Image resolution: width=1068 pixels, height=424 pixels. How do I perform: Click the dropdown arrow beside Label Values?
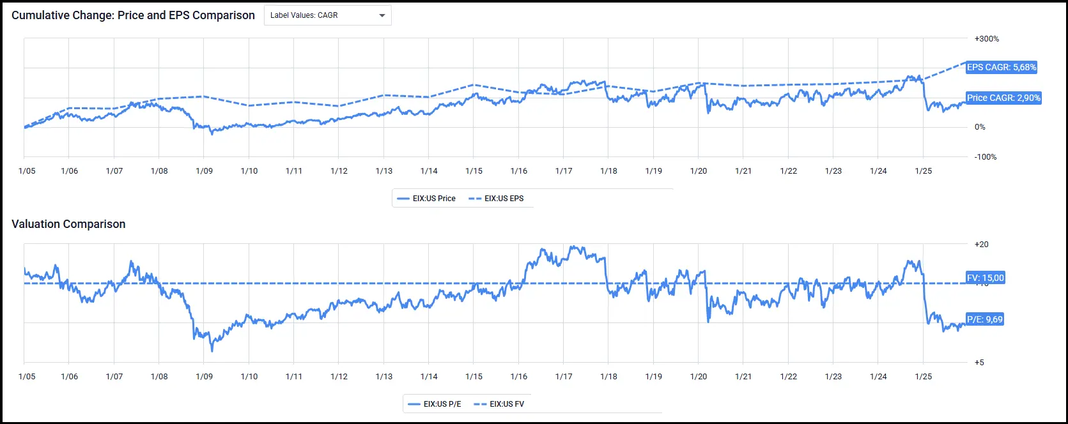[x=382, y=15]
